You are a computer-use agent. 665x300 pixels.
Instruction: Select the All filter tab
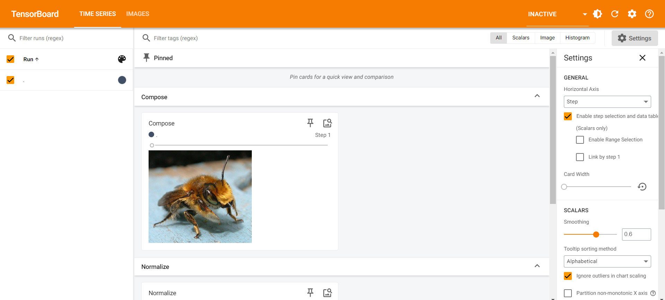point(498,38)
